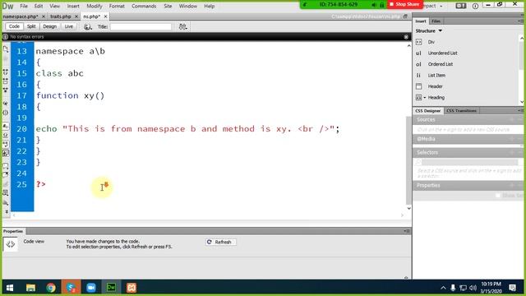The height and width of the screenshot is (296, 526).
Task: Open Google Chrome from the taskbar
Action: pos(51,288)
